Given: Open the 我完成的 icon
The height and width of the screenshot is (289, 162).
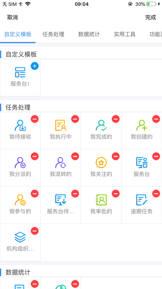Looking at the screenshot, I should click(101, 125).
